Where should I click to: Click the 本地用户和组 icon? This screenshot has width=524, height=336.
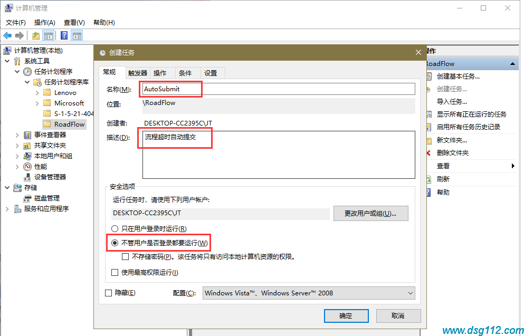tap(27, 156)
